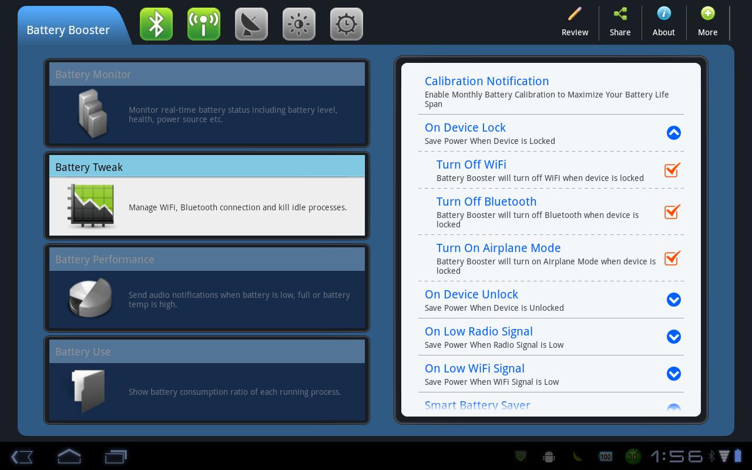Expand the On Device Unlock section
Viewport: 752px width, 470px height.
click(674, 300)
